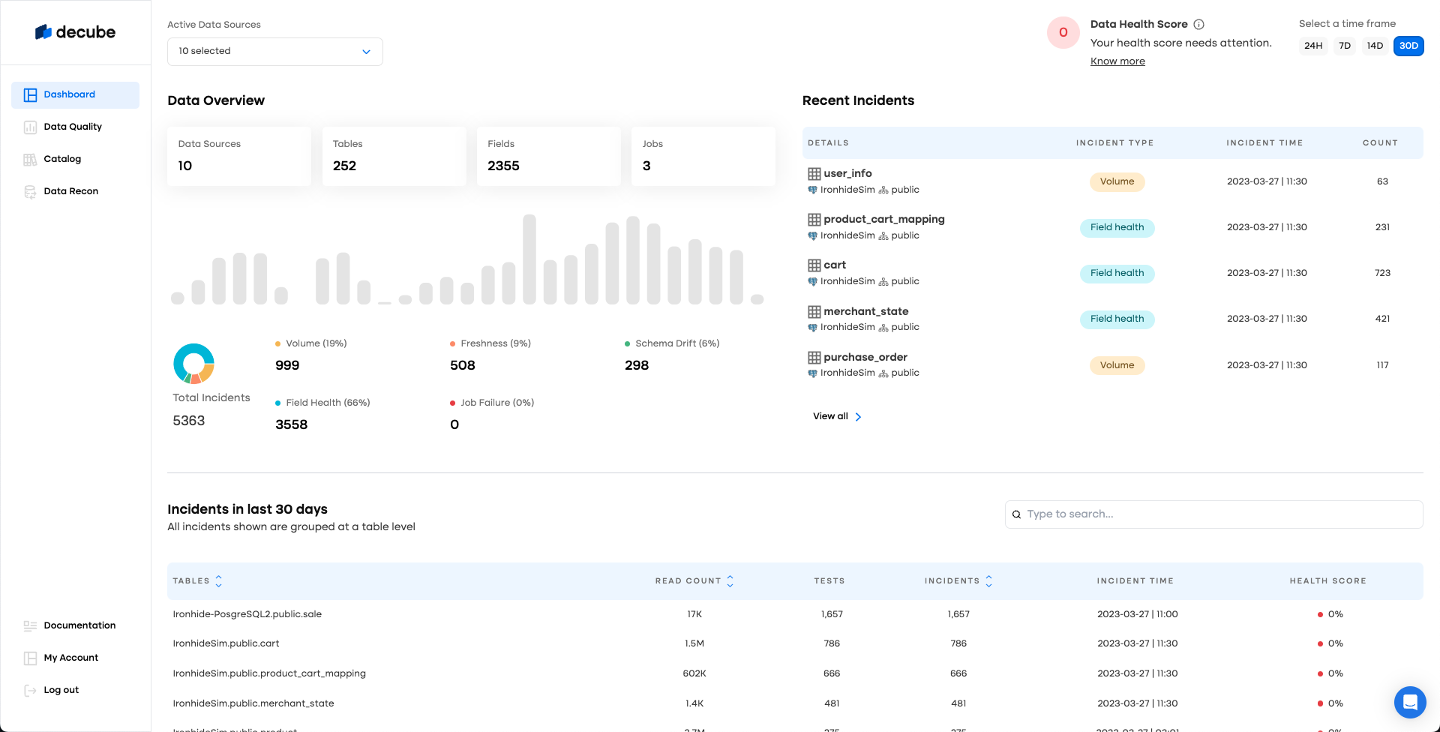
Task: Click the Total Incidents donut chart
Action: pos(193,364)
